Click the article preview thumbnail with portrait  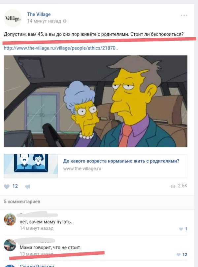(x=31, y=166)
